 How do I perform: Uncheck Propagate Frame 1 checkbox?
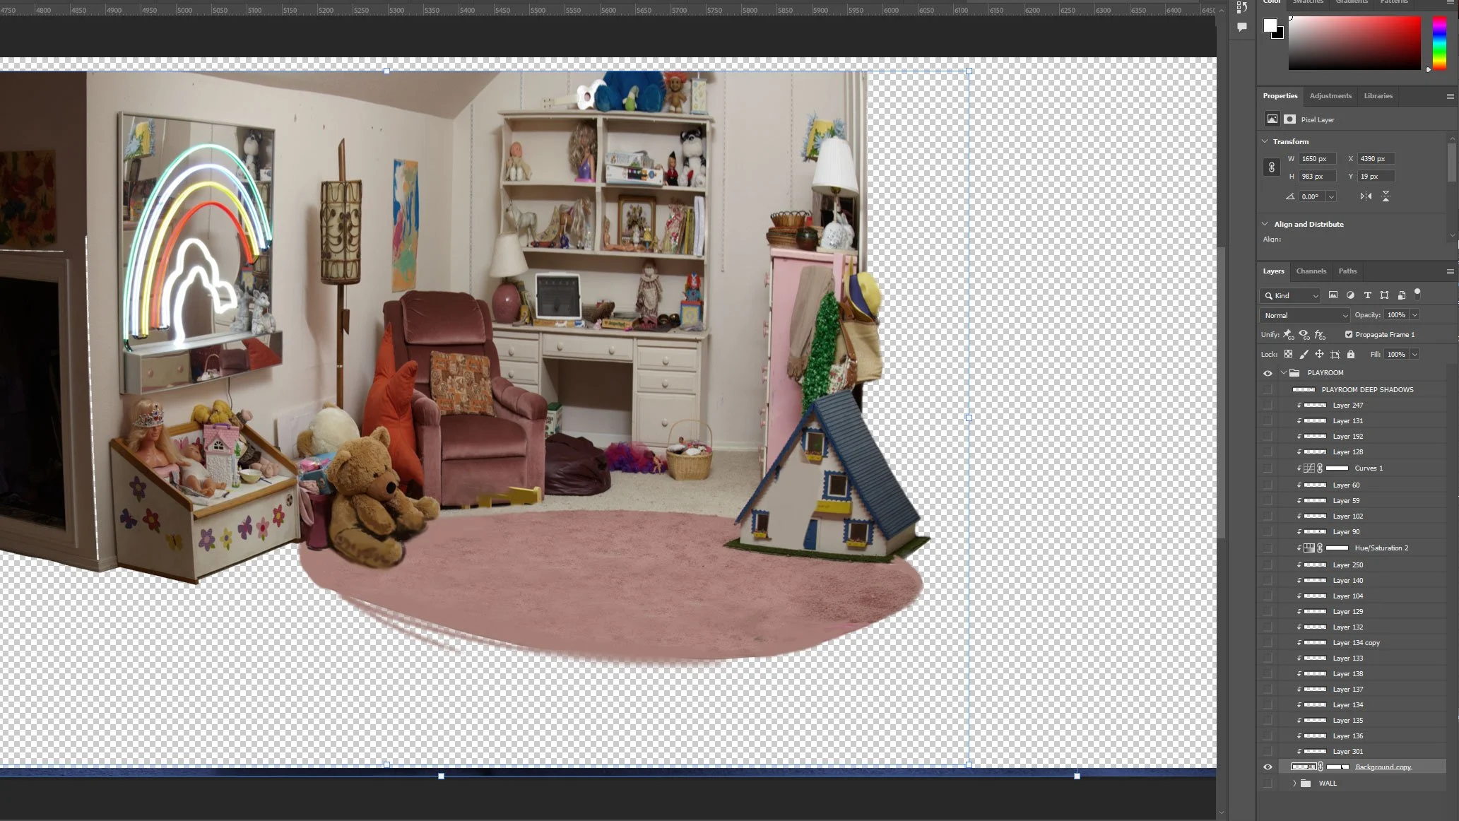1348,334
